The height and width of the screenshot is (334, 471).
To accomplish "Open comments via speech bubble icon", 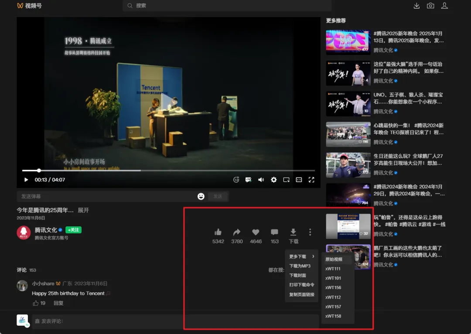I will [x=275, y=232].
